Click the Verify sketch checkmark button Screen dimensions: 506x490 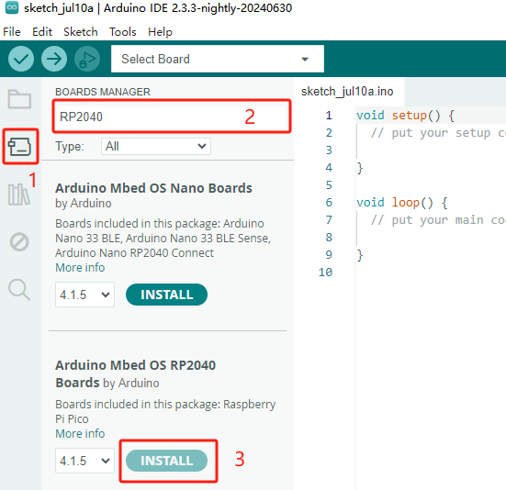[21, 59]
